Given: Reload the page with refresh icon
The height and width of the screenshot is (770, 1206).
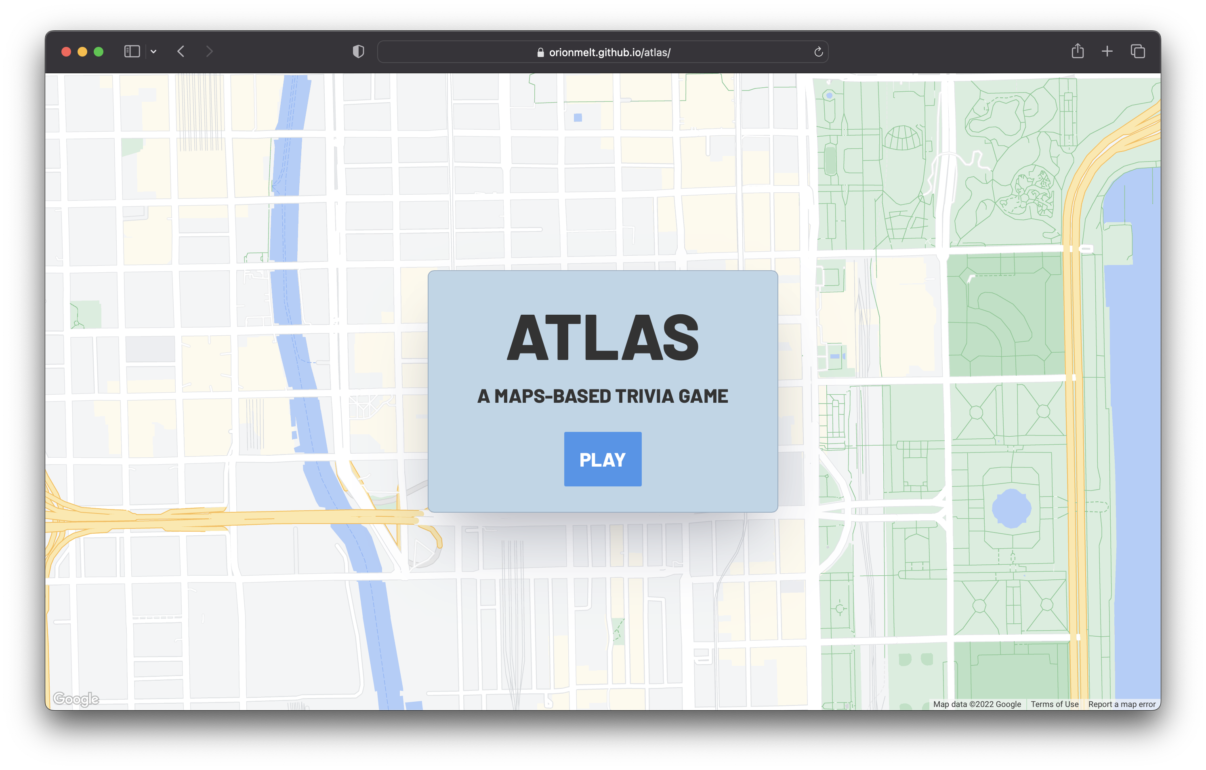Looking at the screenshot, I should (x=818, y=52).
